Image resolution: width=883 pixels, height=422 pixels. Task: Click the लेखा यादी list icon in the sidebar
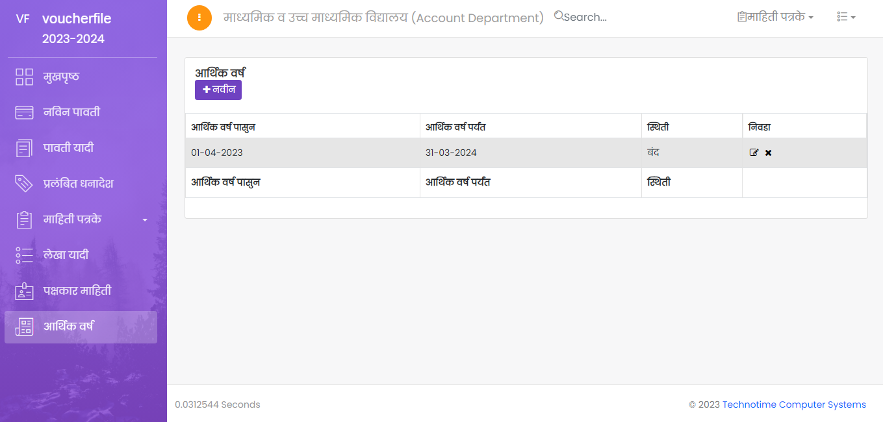click(24, 255)
